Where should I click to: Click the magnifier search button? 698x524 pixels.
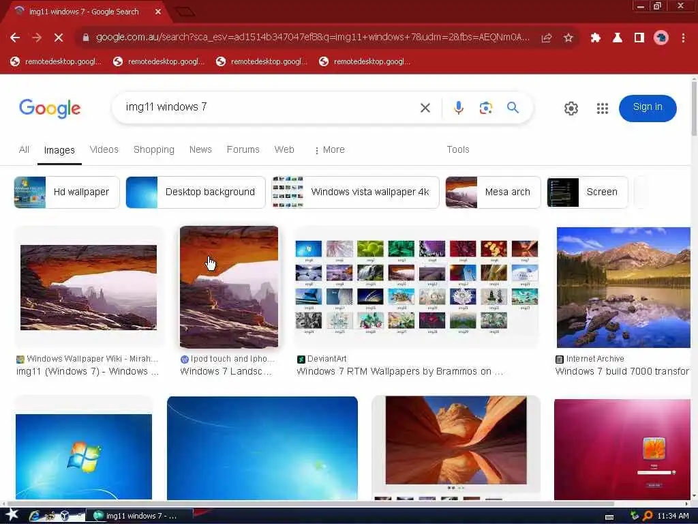tap(513, 107)
